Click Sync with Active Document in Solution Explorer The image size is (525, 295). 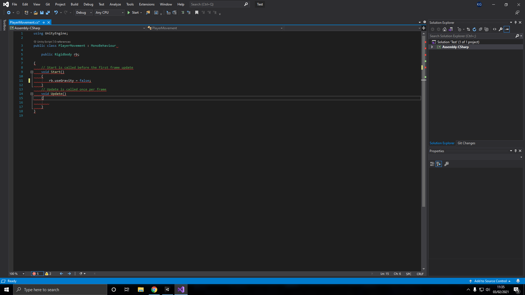(468, 29)
